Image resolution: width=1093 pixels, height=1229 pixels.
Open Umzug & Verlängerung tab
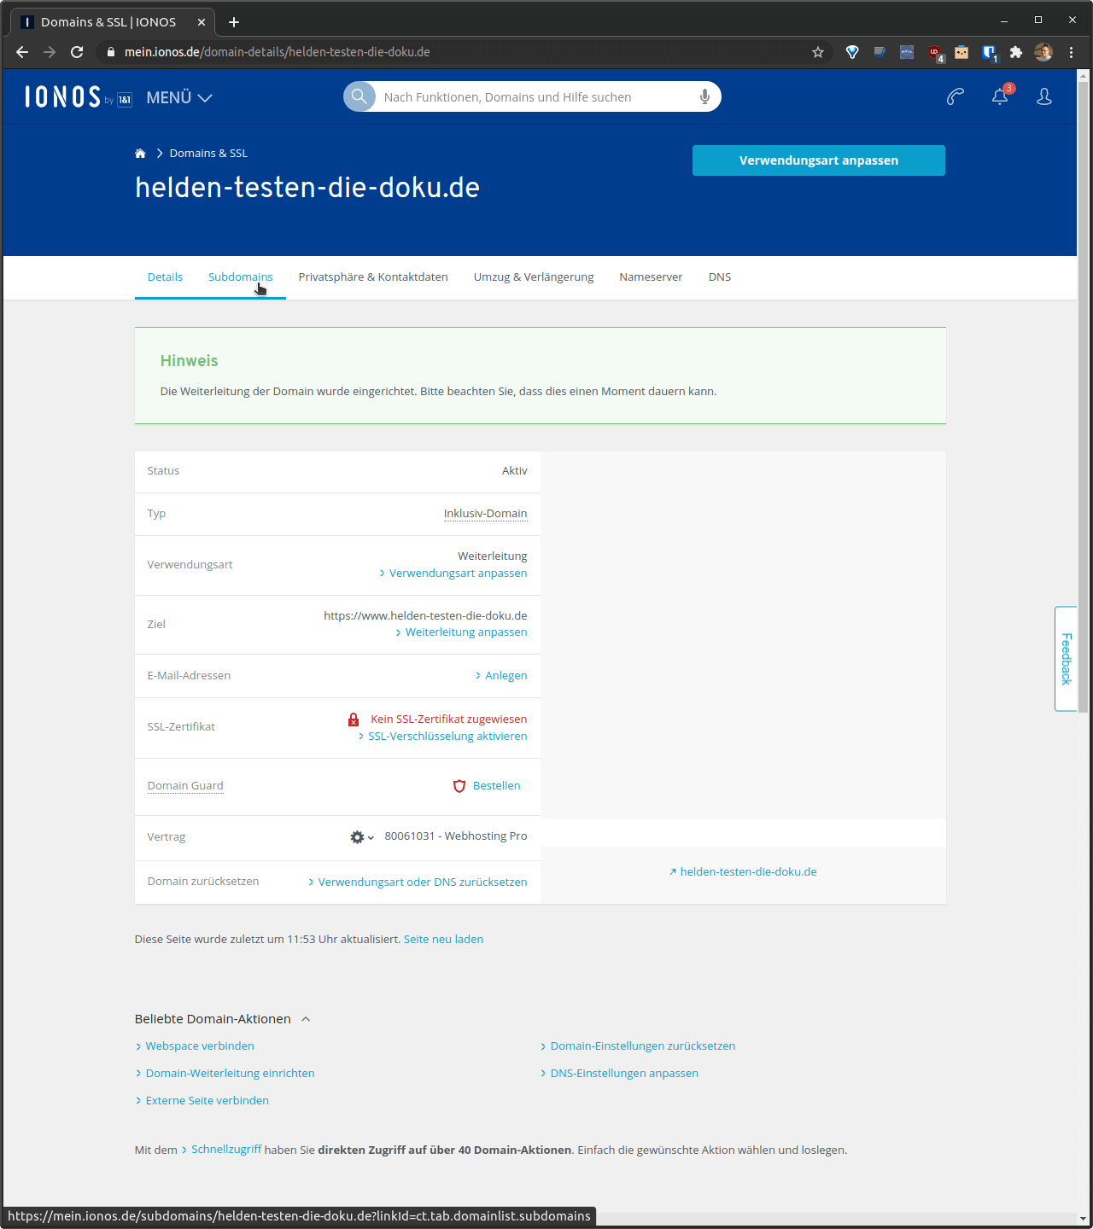(534, 277)
